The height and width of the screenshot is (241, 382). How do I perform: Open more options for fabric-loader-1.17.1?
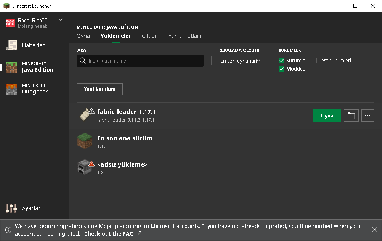[x=368, y=116]
